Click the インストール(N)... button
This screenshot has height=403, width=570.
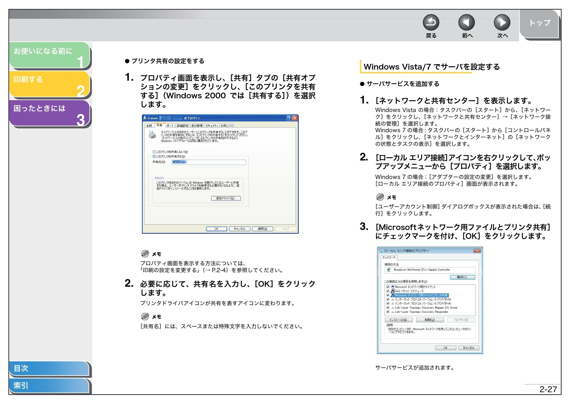399,320
